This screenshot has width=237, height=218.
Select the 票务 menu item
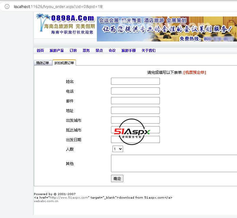(86, 51)
